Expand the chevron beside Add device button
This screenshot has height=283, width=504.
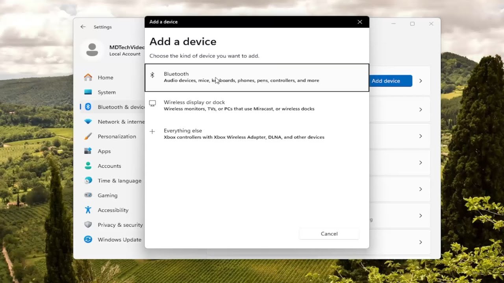tap(421, 81)
